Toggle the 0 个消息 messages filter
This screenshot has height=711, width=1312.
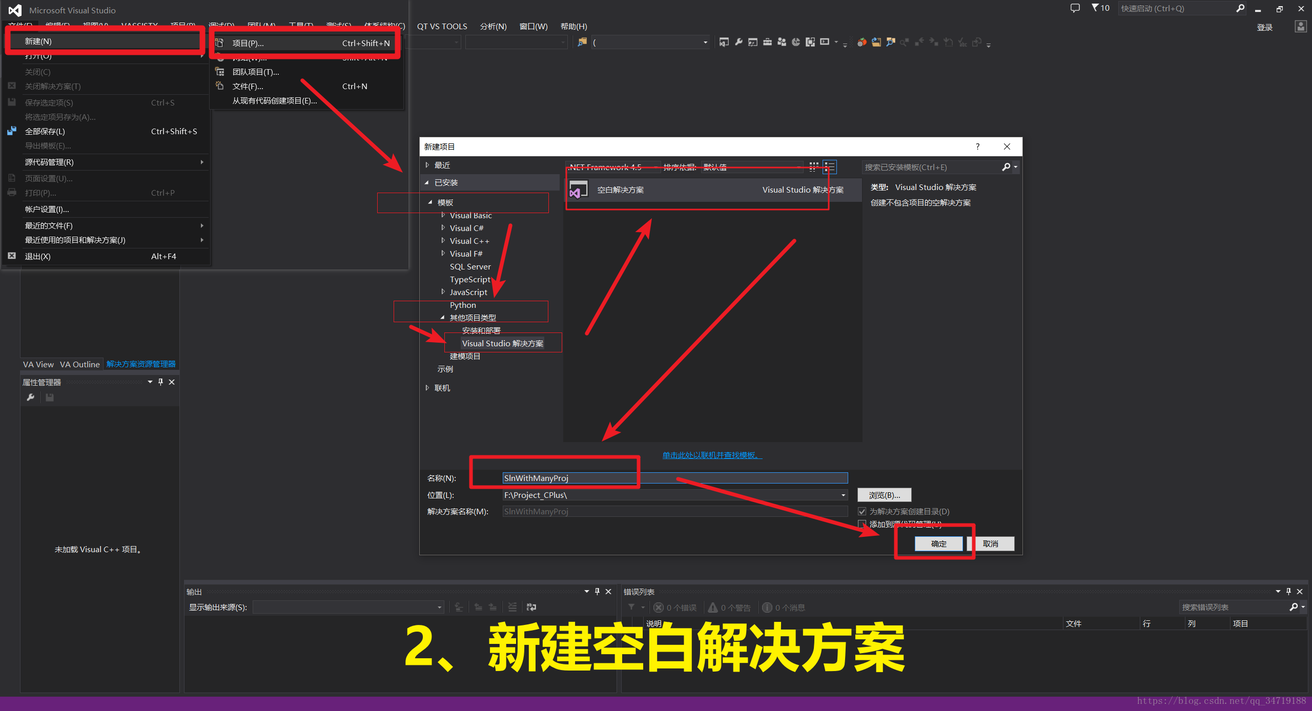click(x=784, y=608)
